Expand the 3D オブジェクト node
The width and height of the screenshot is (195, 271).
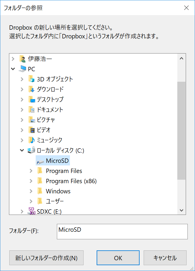tap(22, 79)
